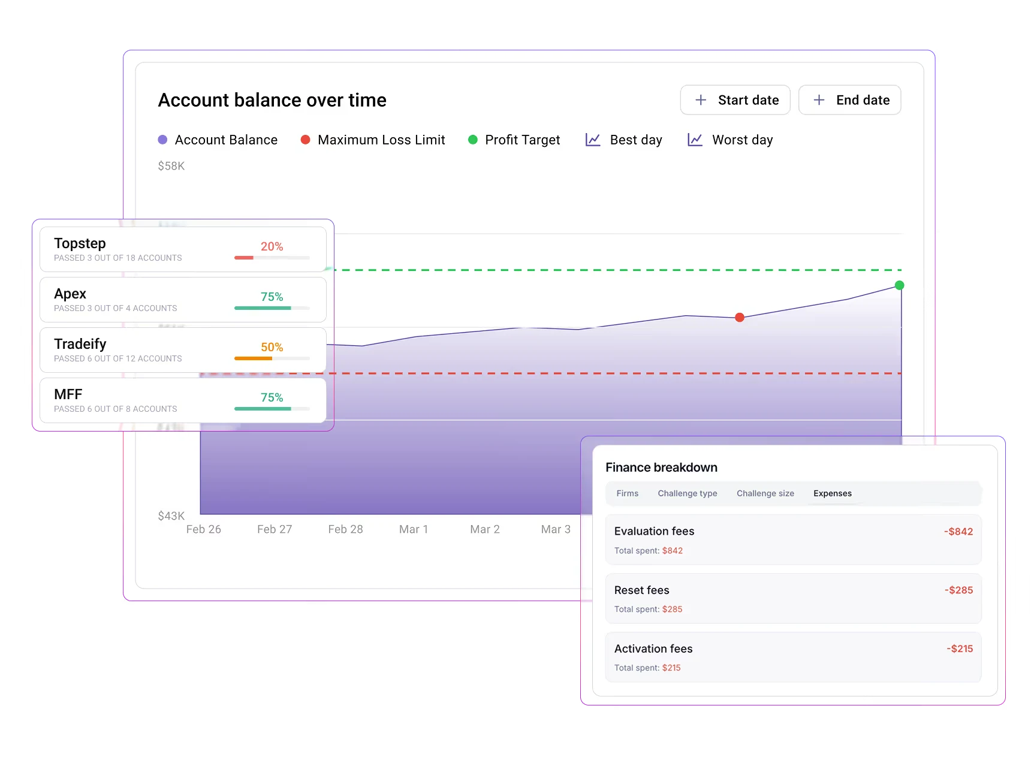Image resolution: width=1031 pixels, height=757 pixels.
Task: Click the Apex firm name
Action: point(70,294)
